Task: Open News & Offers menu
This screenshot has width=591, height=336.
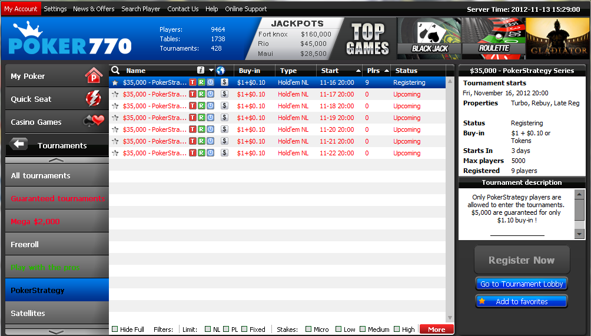Action: pos(94,9)
